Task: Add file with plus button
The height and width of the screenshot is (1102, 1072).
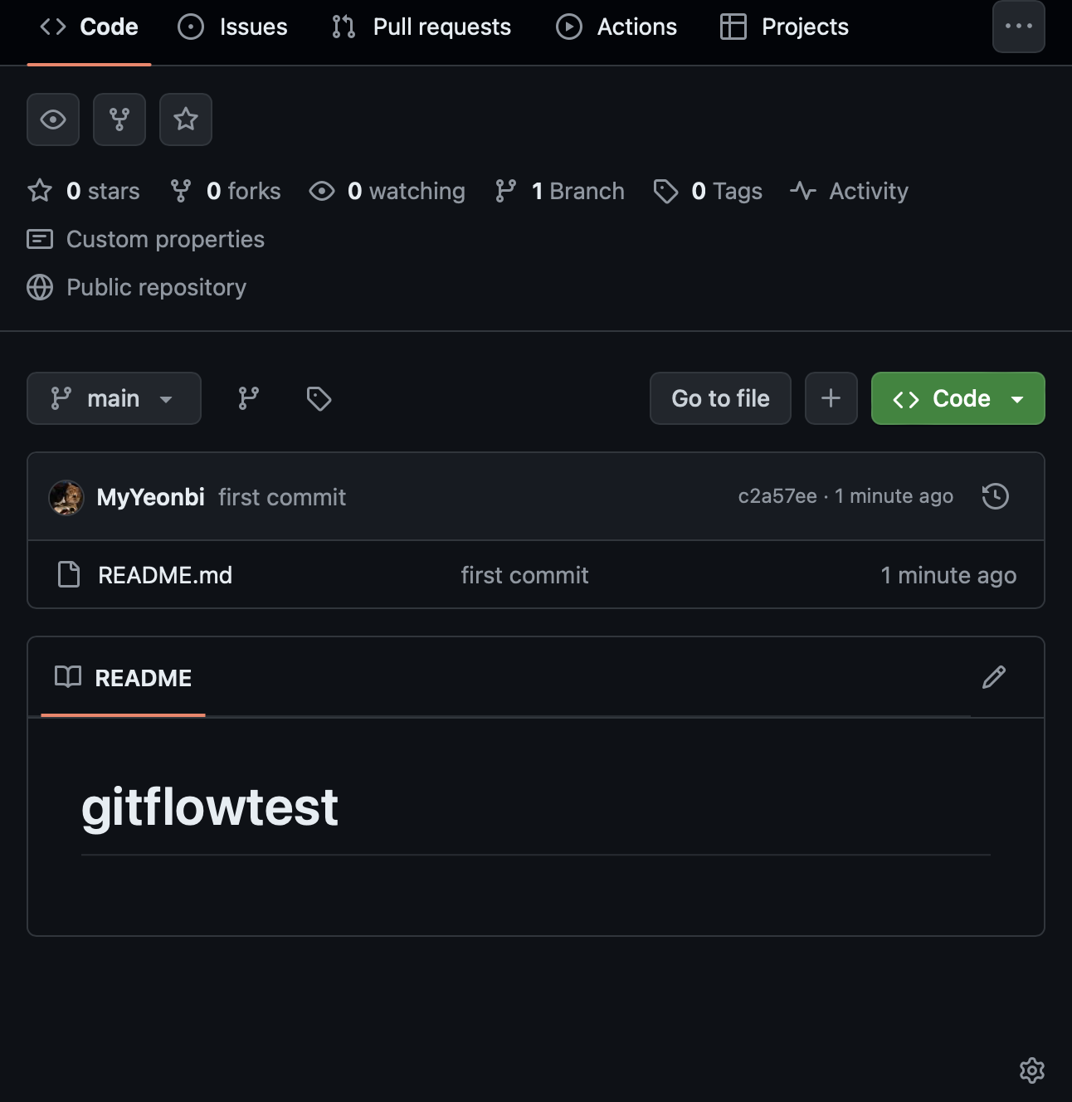Action: pos(831,398)
